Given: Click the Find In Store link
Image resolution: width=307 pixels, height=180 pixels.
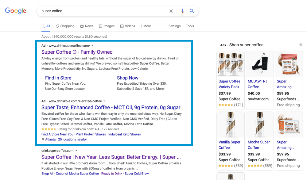Looking at the screenshot, I should [58, 78].
